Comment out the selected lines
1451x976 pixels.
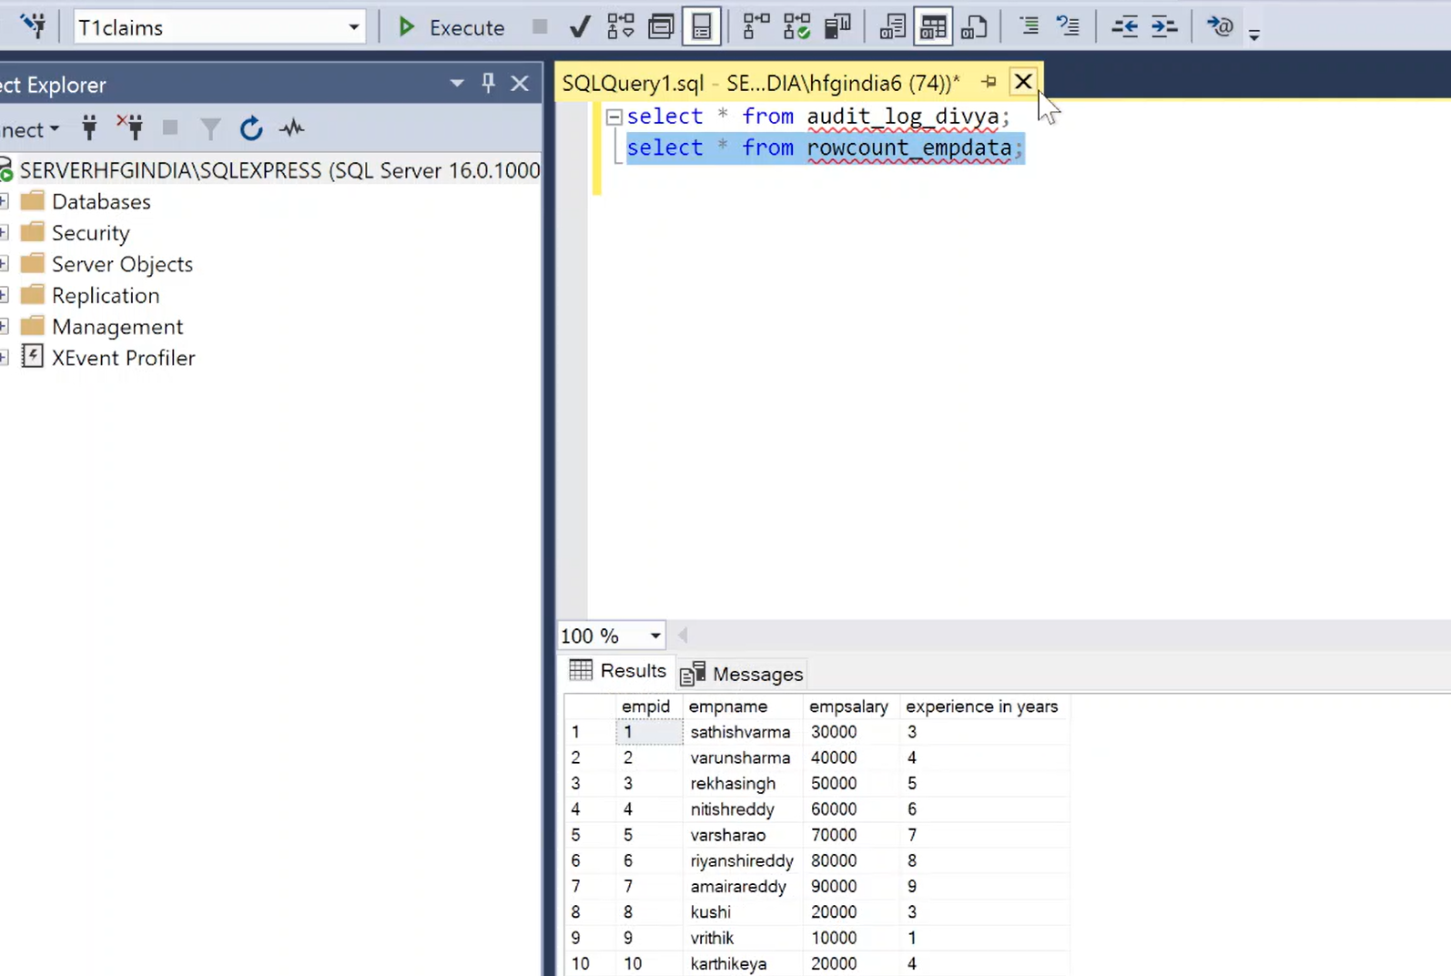(1029, 27)
